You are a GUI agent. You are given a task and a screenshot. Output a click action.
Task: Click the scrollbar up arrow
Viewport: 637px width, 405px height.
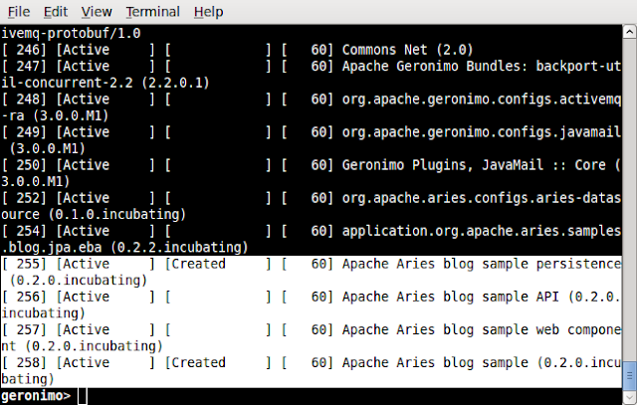pos(629,32)
